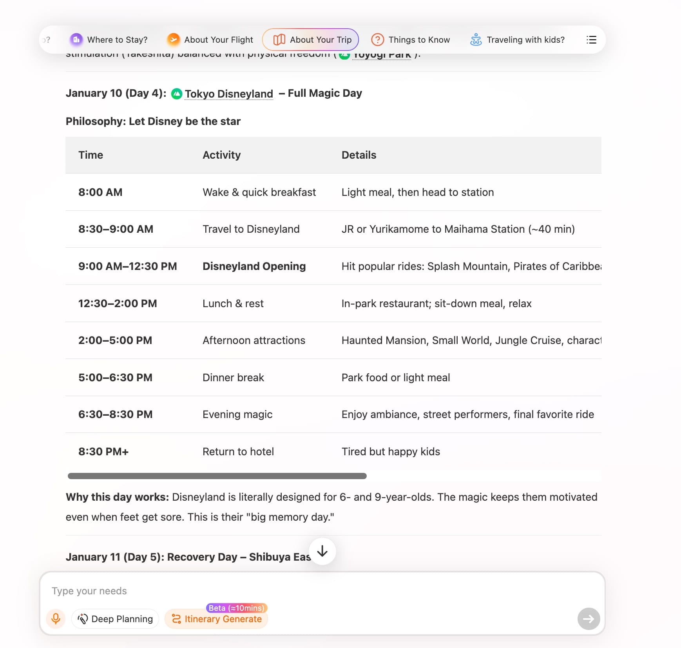Open the Tokyo Disneyland link
Viewport: 681px width, 648px height.
click(229, 94)
